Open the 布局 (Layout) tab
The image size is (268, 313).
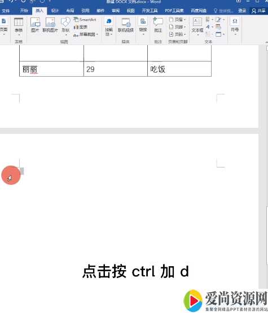coord(70,11)
